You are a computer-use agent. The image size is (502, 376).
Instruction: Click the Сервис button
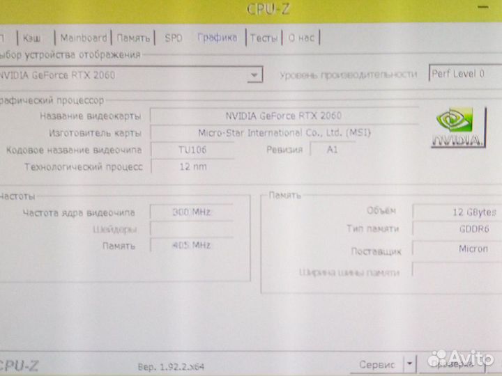click(x=376, y=364)
